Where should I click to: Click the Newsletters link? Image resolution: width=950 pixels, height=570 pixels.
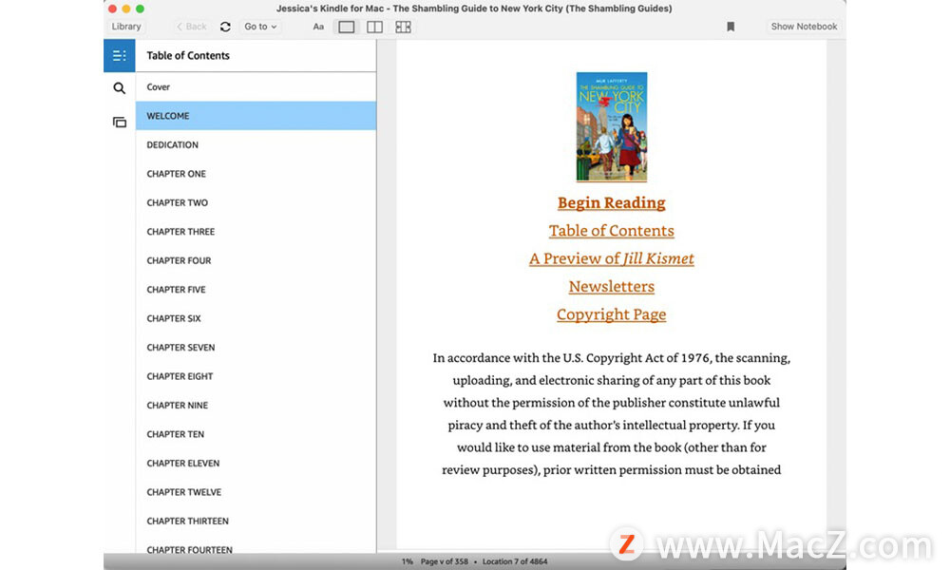click(611, 287)
